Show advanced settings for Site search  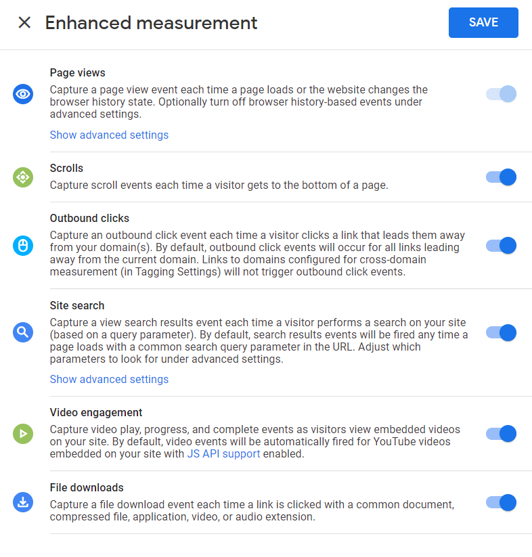109,379
